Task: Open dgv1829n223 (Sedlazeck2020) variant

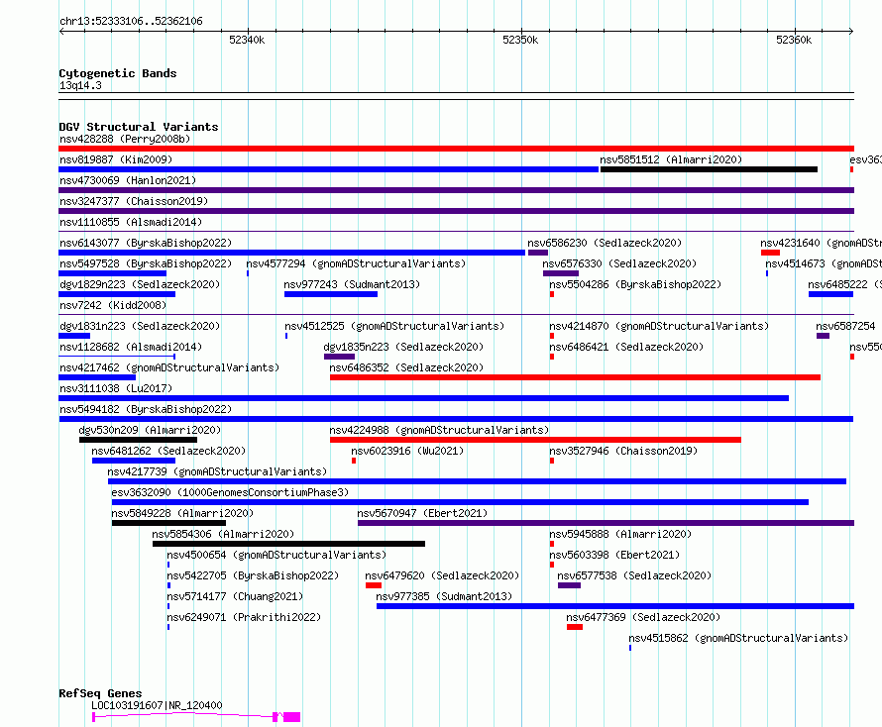Action: (x=140, y=284)
